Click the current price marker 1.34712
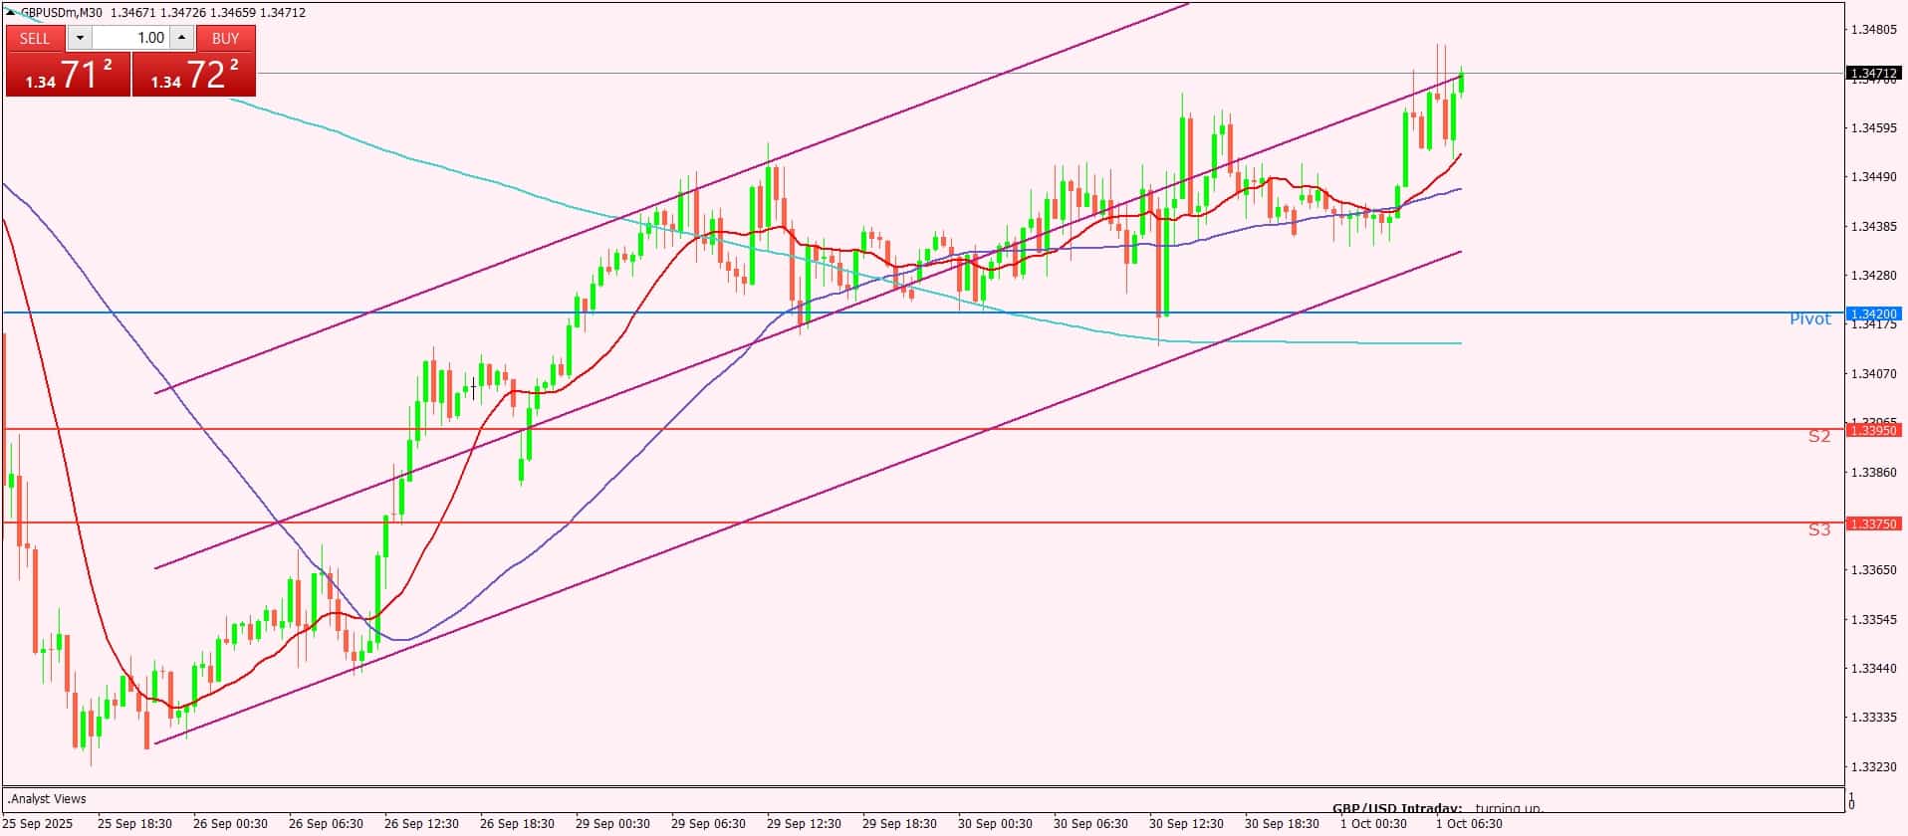 [1873, 73]
